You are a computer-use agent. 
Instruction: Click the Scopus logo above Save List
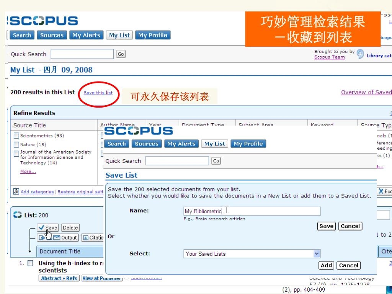click(x=139, y=131)
